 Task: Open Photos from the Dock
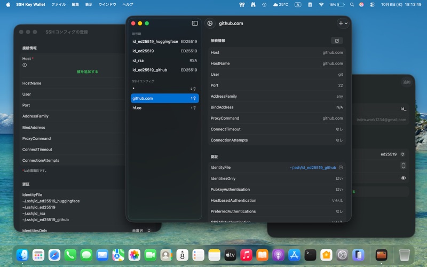tap(135, 255)
